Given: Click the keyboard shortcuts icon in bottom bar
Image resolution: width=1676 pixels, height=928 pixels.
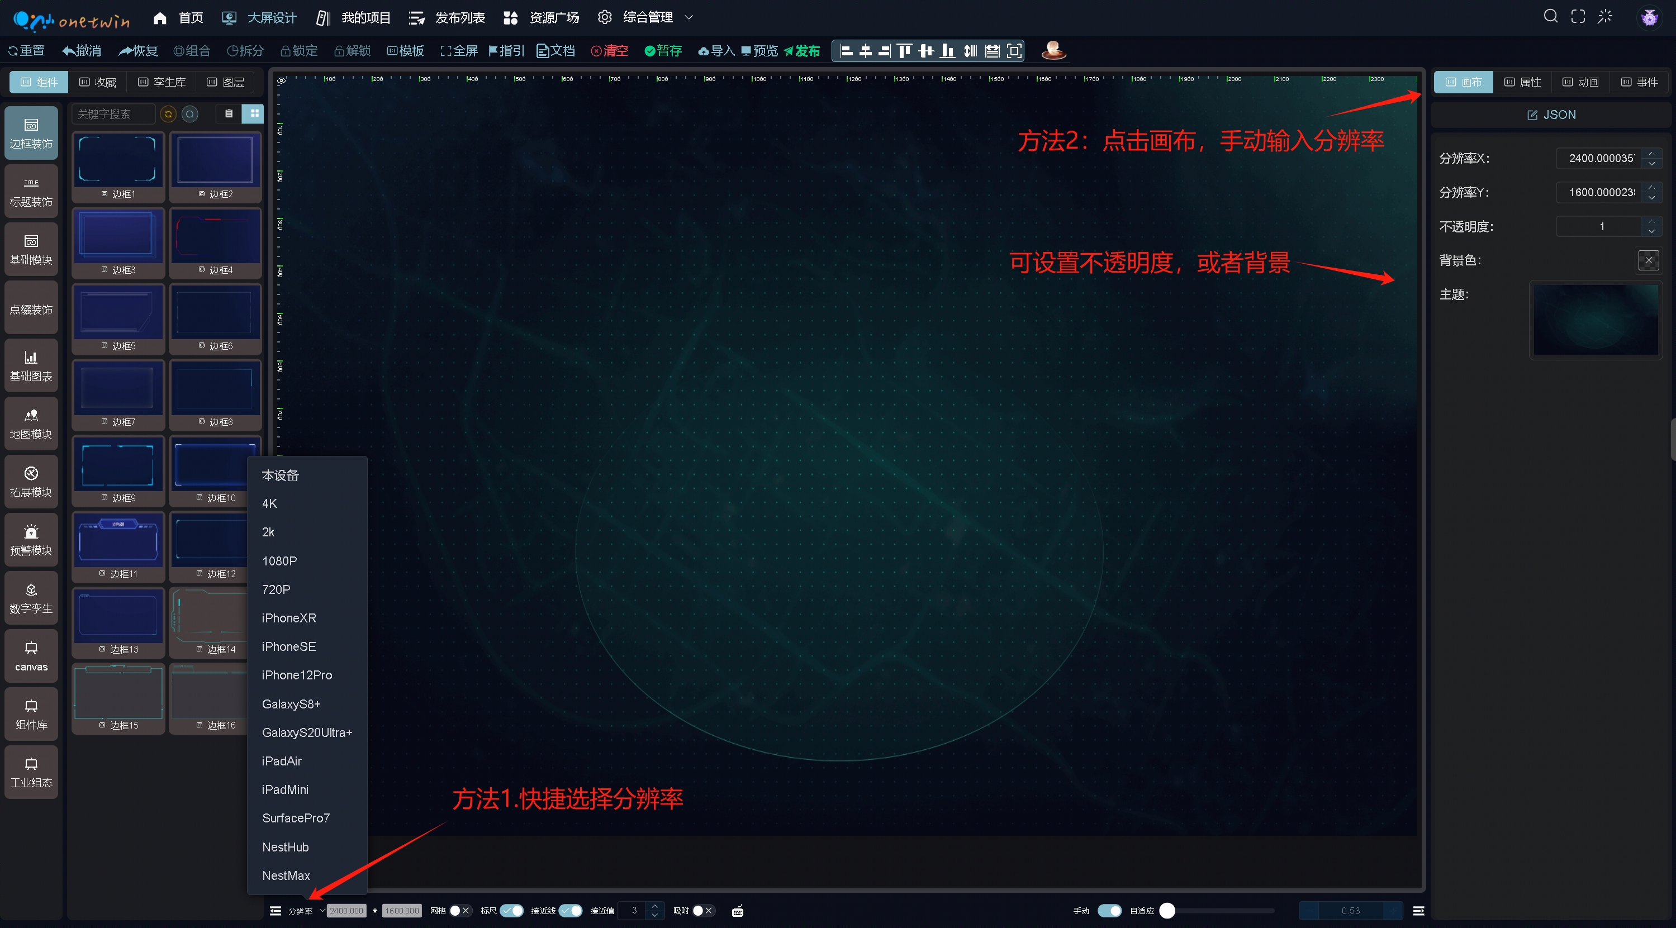Looking at the screenshot, I should click(737, 911).
